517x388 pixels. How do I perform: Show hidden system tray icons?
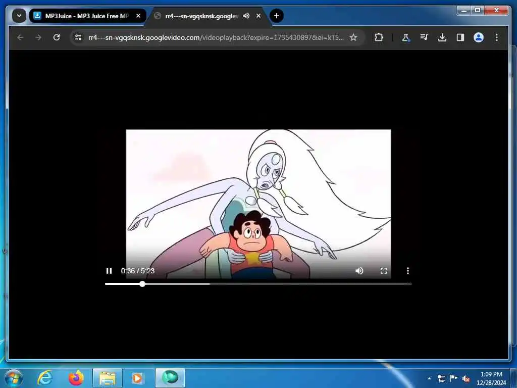click(x=429, y=378)
